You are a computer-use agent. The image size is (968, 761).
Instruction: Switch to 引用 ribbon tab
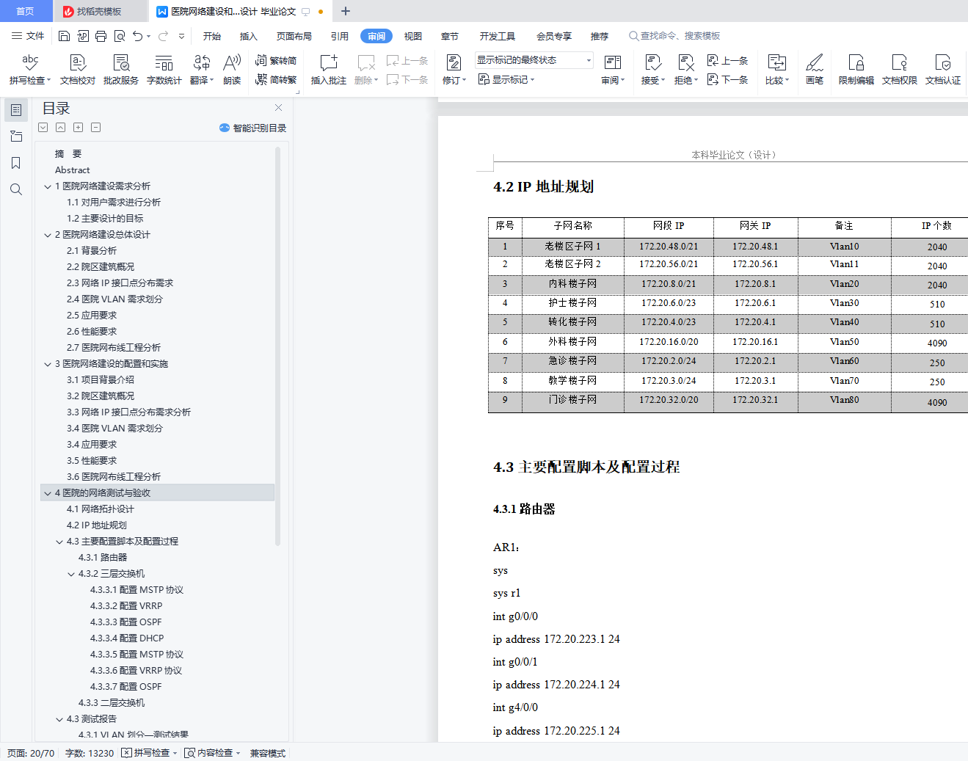click(340, 36)
